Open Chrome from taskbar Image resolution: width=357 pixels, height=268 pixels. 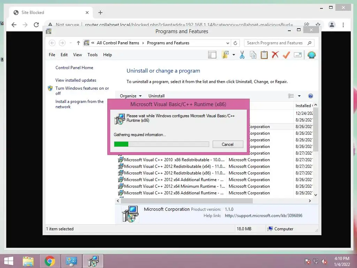[x=50, y=261]
